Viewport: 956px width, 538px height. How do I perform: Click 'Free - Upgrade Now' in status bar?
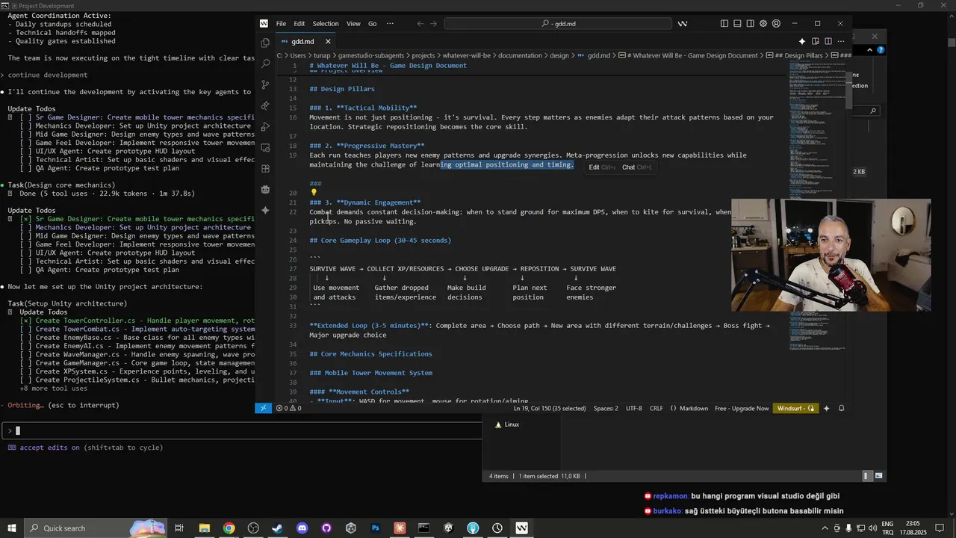tap(742, 408)
